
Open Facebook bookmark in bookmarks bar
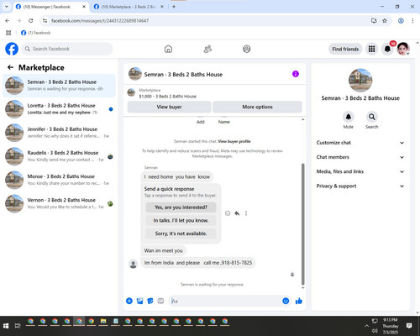(x=36, y=33)
